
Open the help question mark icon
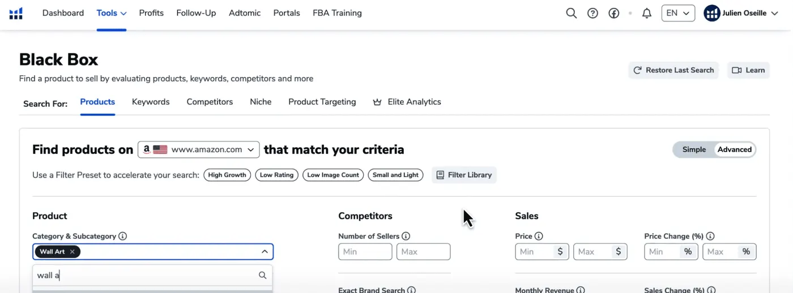[592, 13]
